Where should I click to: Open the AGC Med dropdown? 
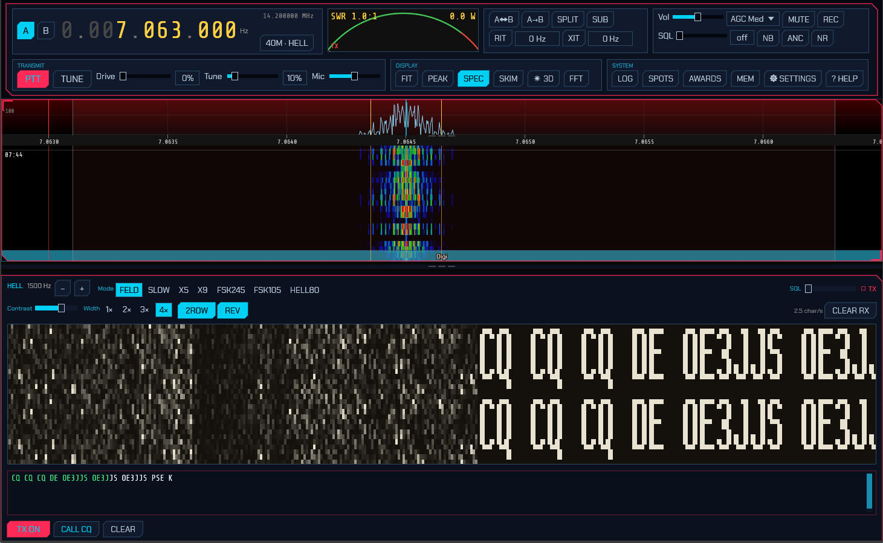[752, 19]
